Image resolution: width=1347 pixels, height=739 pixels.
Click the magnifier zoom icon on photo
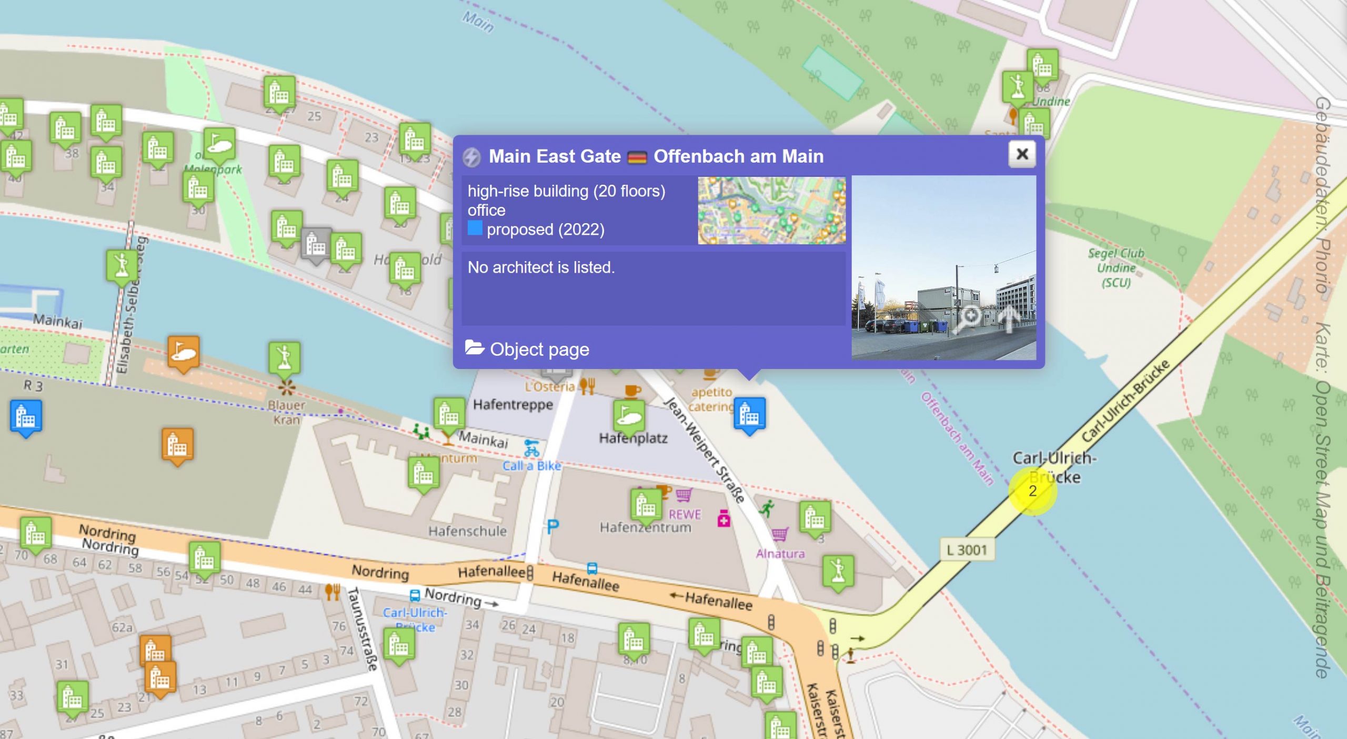coord(969,317)
